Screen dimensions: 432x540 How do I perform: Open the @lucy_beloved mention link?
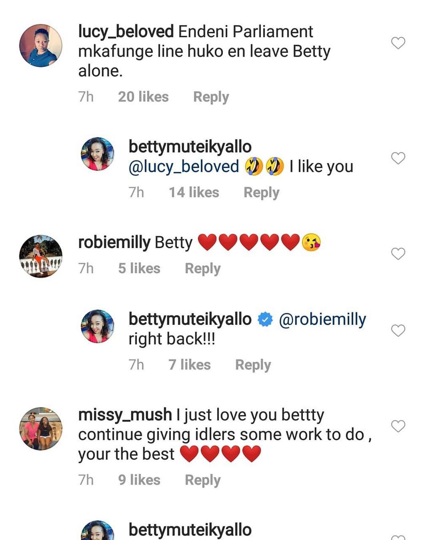pyautogui.click(x=184, y=167)
